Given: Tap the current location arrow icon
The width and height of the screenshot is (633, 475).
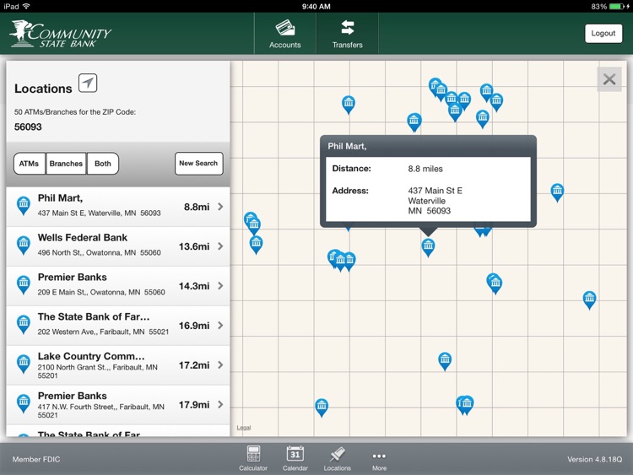Looking at the screenshot, I should point(88,84).
